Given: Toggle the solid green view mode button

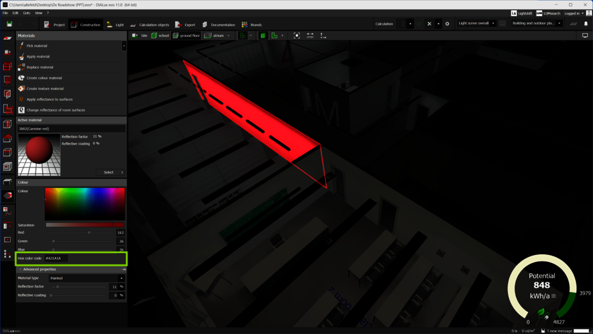Looking at the screenshot, I should [263, 36].
